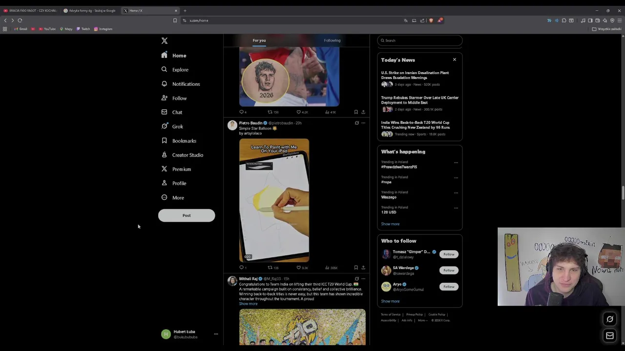Expand the More menu in sidebar
The image size is (625, 351).
[173, 197]
